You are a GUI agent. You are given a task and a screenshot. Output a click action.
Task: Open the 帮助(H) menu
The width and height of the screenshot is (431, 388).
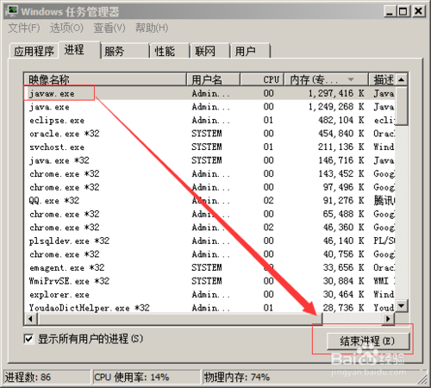152,28
